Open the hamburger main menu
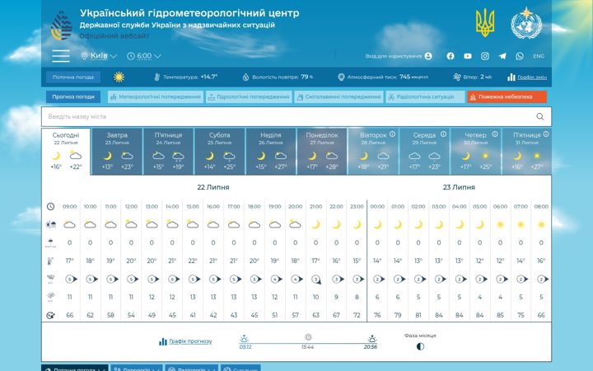Screen dimensions: 593x371 [61, 56]
